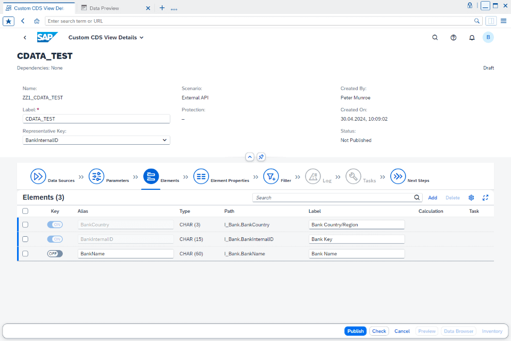Select the Custom CDS View Det tab

(37, 8)
